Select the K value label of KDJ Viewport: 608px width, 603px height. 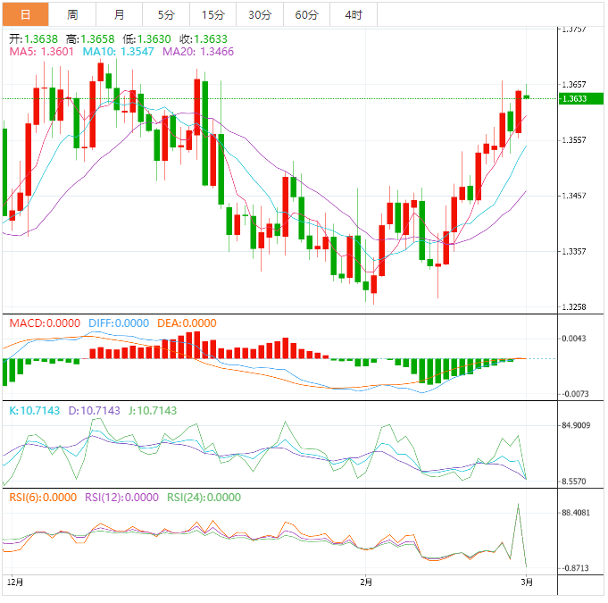pos(34,411)
